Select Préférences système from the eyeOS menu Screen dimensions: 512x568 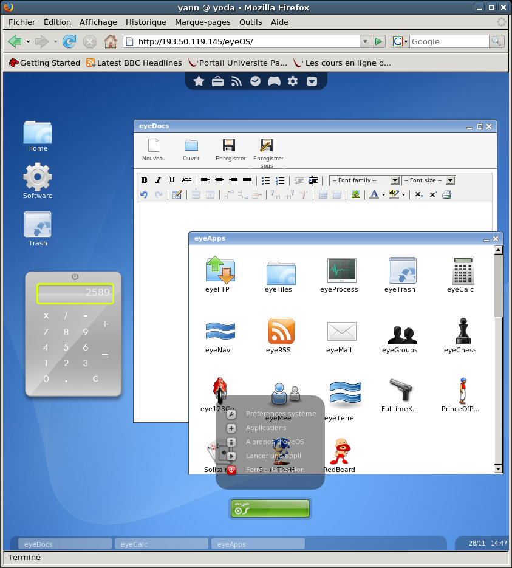[281, 414]
